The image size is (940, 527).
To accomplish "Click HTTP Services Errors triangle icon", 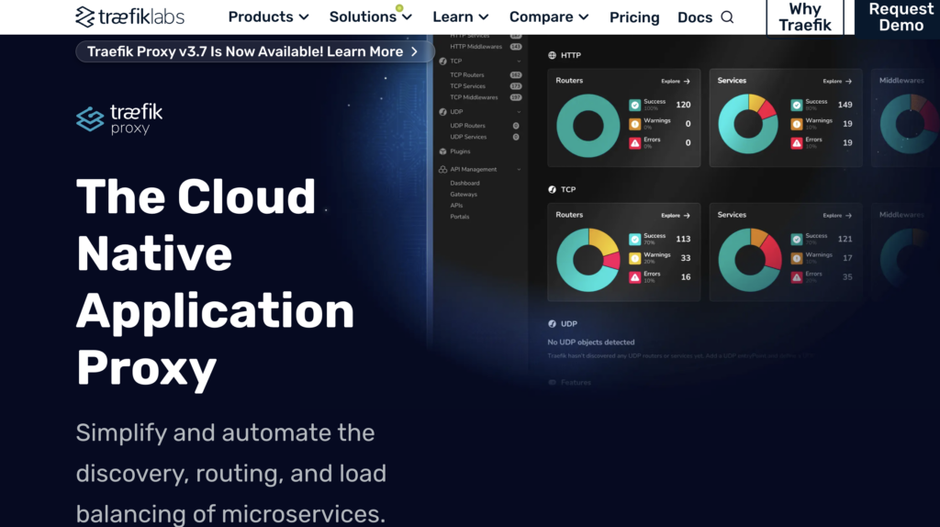I will (797, 143).
